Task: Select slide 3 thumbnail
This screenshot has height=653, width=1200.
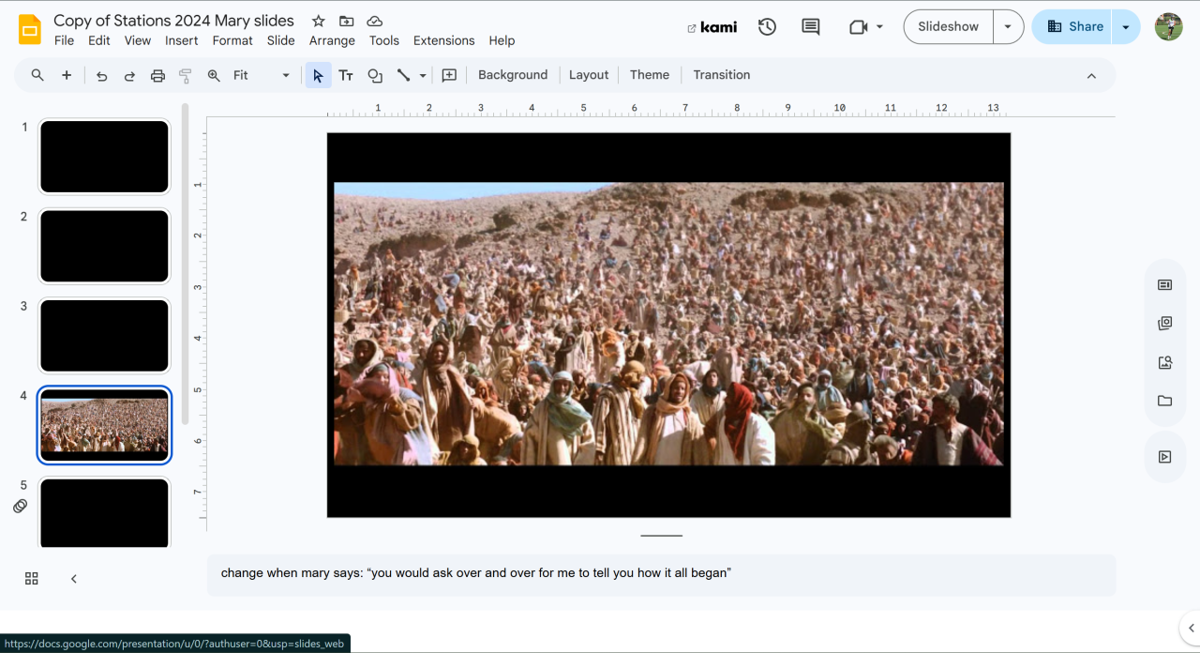Action: 104,336
